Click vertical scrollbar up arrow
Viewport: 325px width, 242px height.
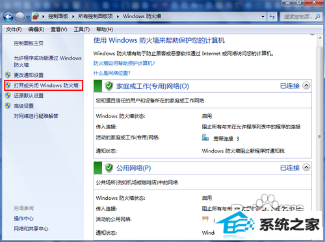(x=320, y=38)
